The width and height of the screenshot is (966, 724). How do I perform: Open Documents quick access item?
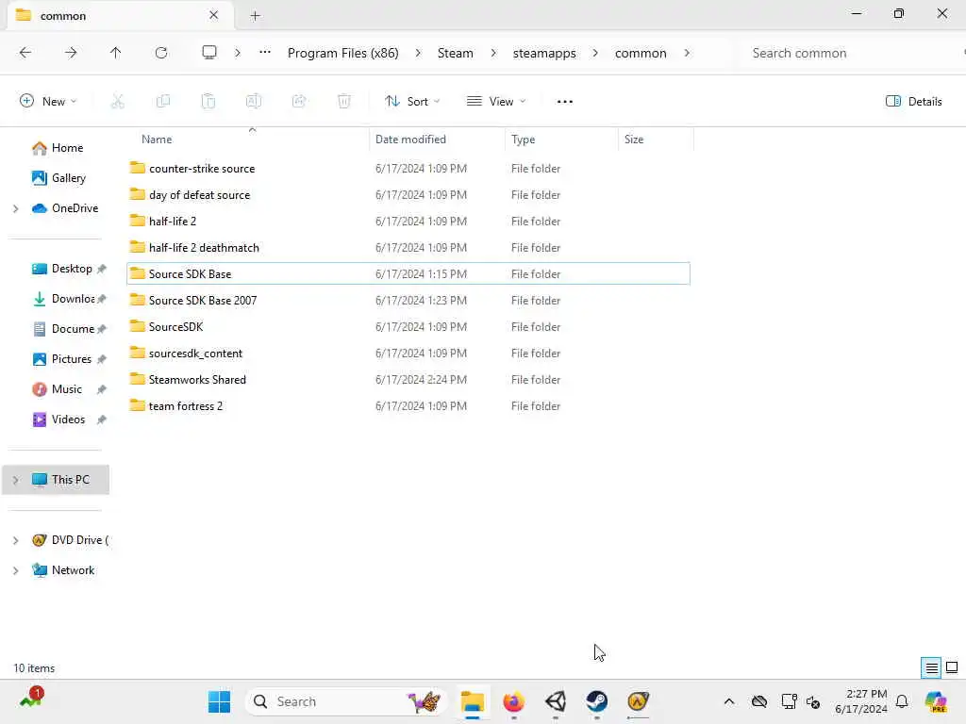pos(68,329)
